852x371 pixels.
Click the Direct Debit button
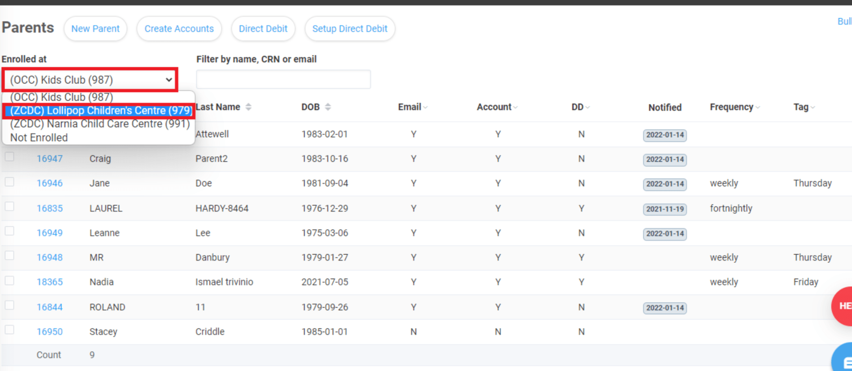(263, 29)
